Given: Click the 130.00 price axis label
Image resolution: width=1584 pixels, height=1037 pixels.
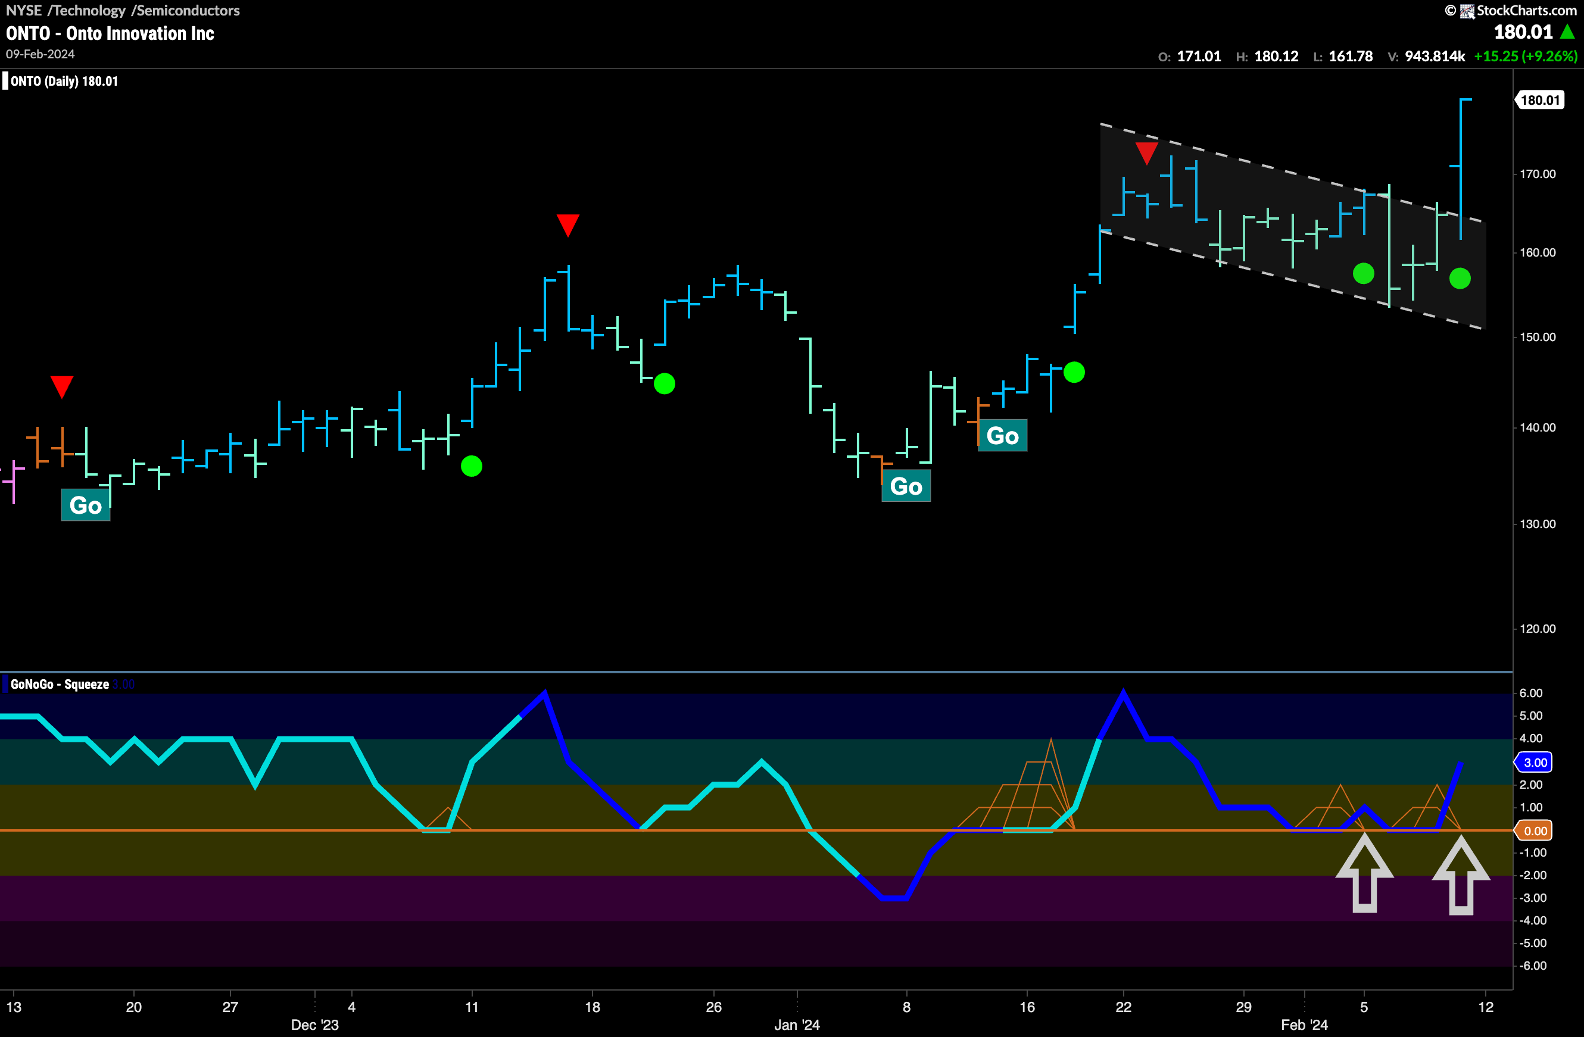Looking at the screenshot, I should click(x=1538, y=523).
